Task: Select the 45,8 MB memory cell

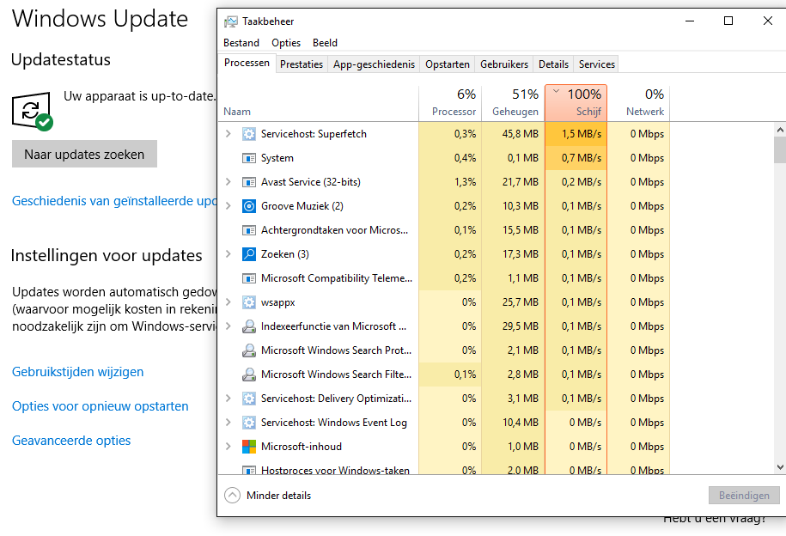Action: point(514,134)
